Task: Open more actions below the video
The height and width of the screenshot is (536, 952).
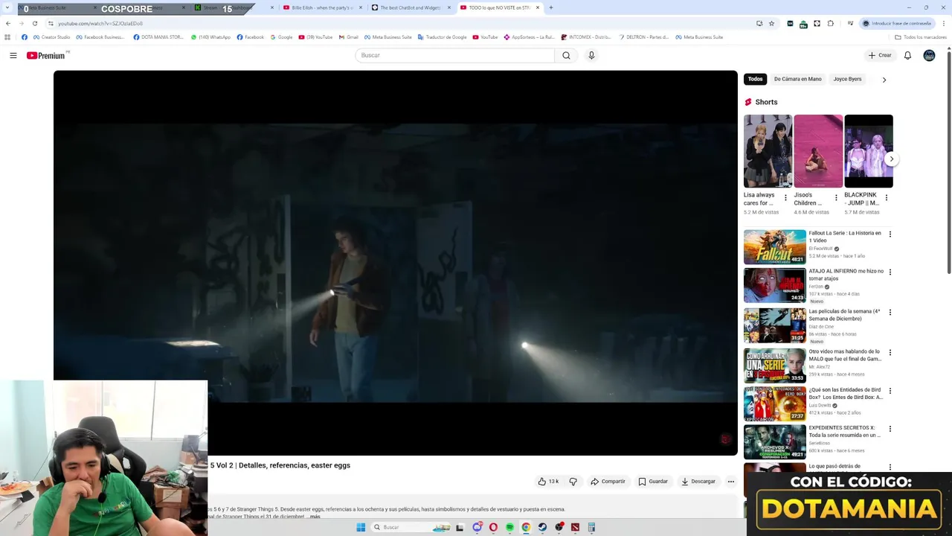Action: 730,482
